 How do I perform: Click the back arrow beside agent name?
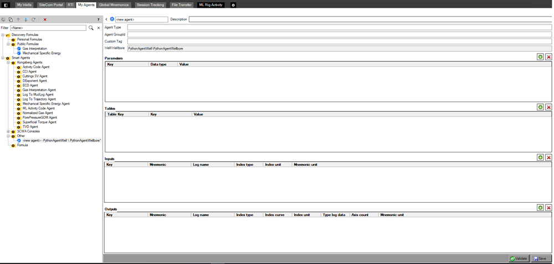click(x=107, y=19)
